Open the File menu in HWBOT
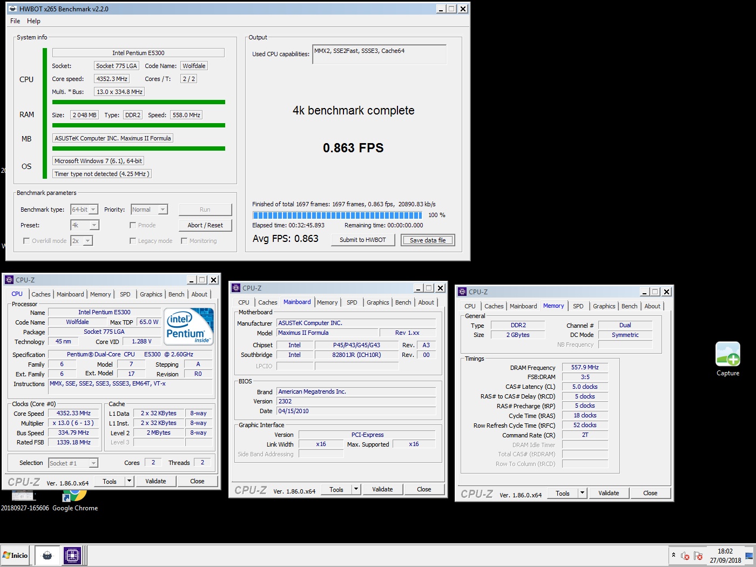 (x=15, y=21)
